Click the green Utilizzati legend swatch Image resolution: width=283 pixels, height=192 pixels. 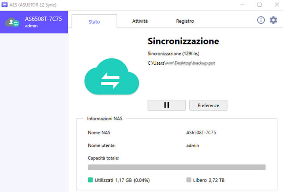[90, 180]
